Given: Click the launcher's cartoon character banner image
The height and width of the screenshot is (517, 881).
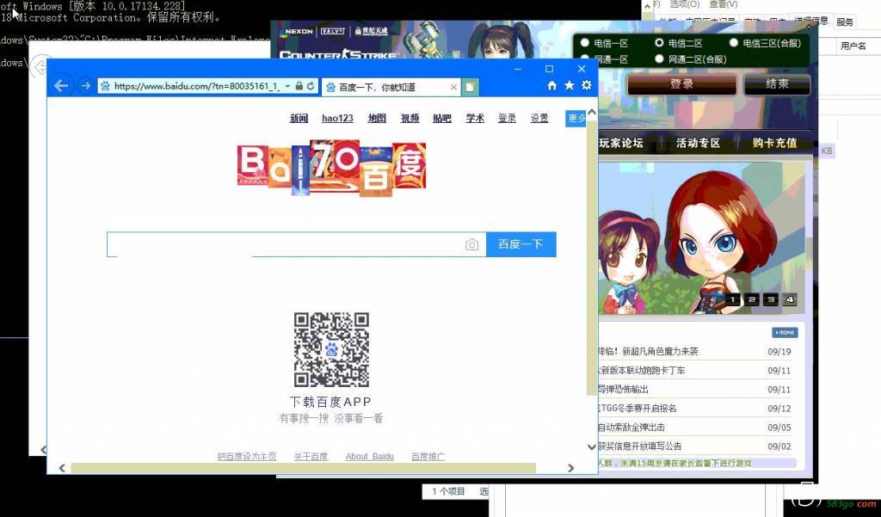Looking at the screenshot, I should point(701,237).
